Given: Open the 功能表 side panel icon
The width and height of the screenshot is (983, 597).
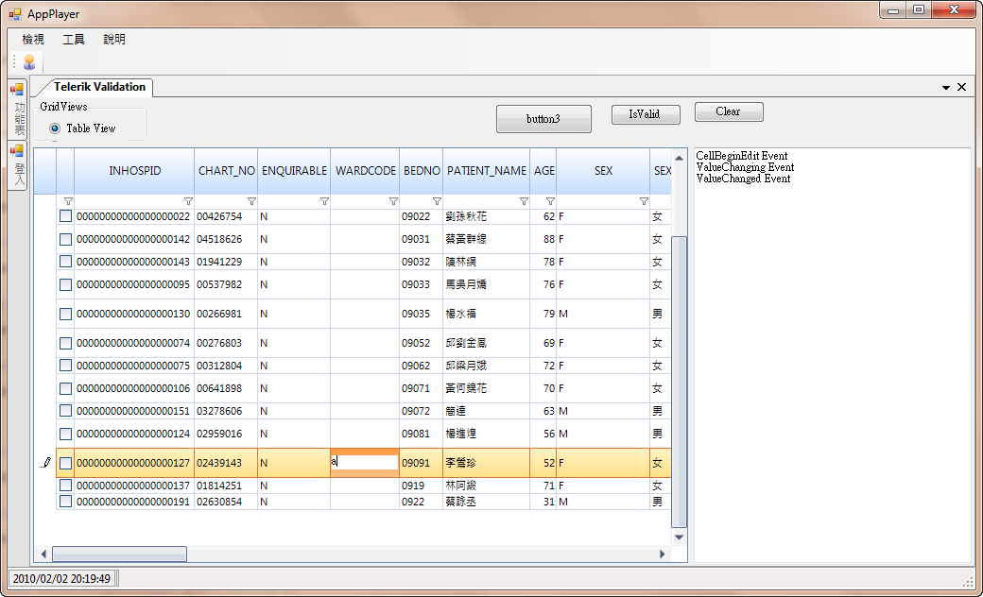Looking at the screenshot, I should pyautogui.click(x=17, y=89).
